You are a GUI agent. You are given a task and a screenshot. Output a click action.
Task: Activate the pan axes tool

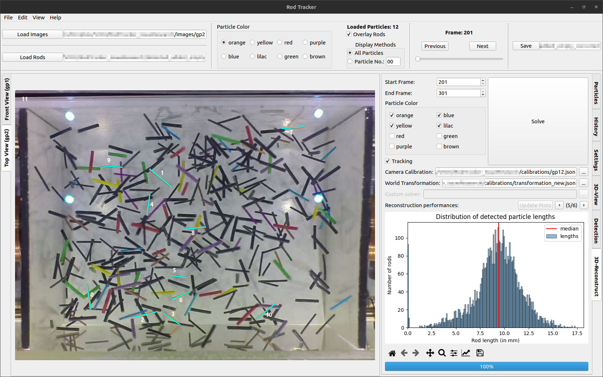(x=430, y=353)
